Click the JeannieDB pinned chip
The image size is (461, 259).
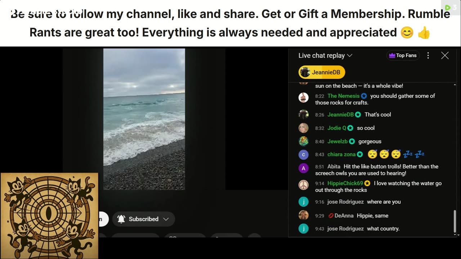click(x=322, y=72)
